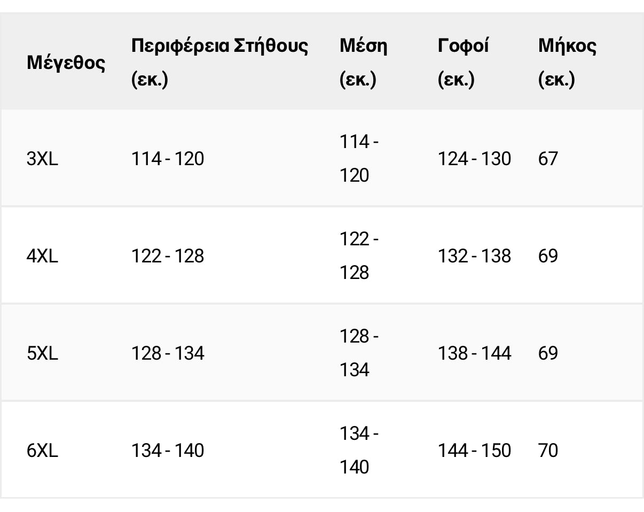This screenshot has height=512, width=644.
Task: Select the 3XL size cell
Action: pos(42,159)
